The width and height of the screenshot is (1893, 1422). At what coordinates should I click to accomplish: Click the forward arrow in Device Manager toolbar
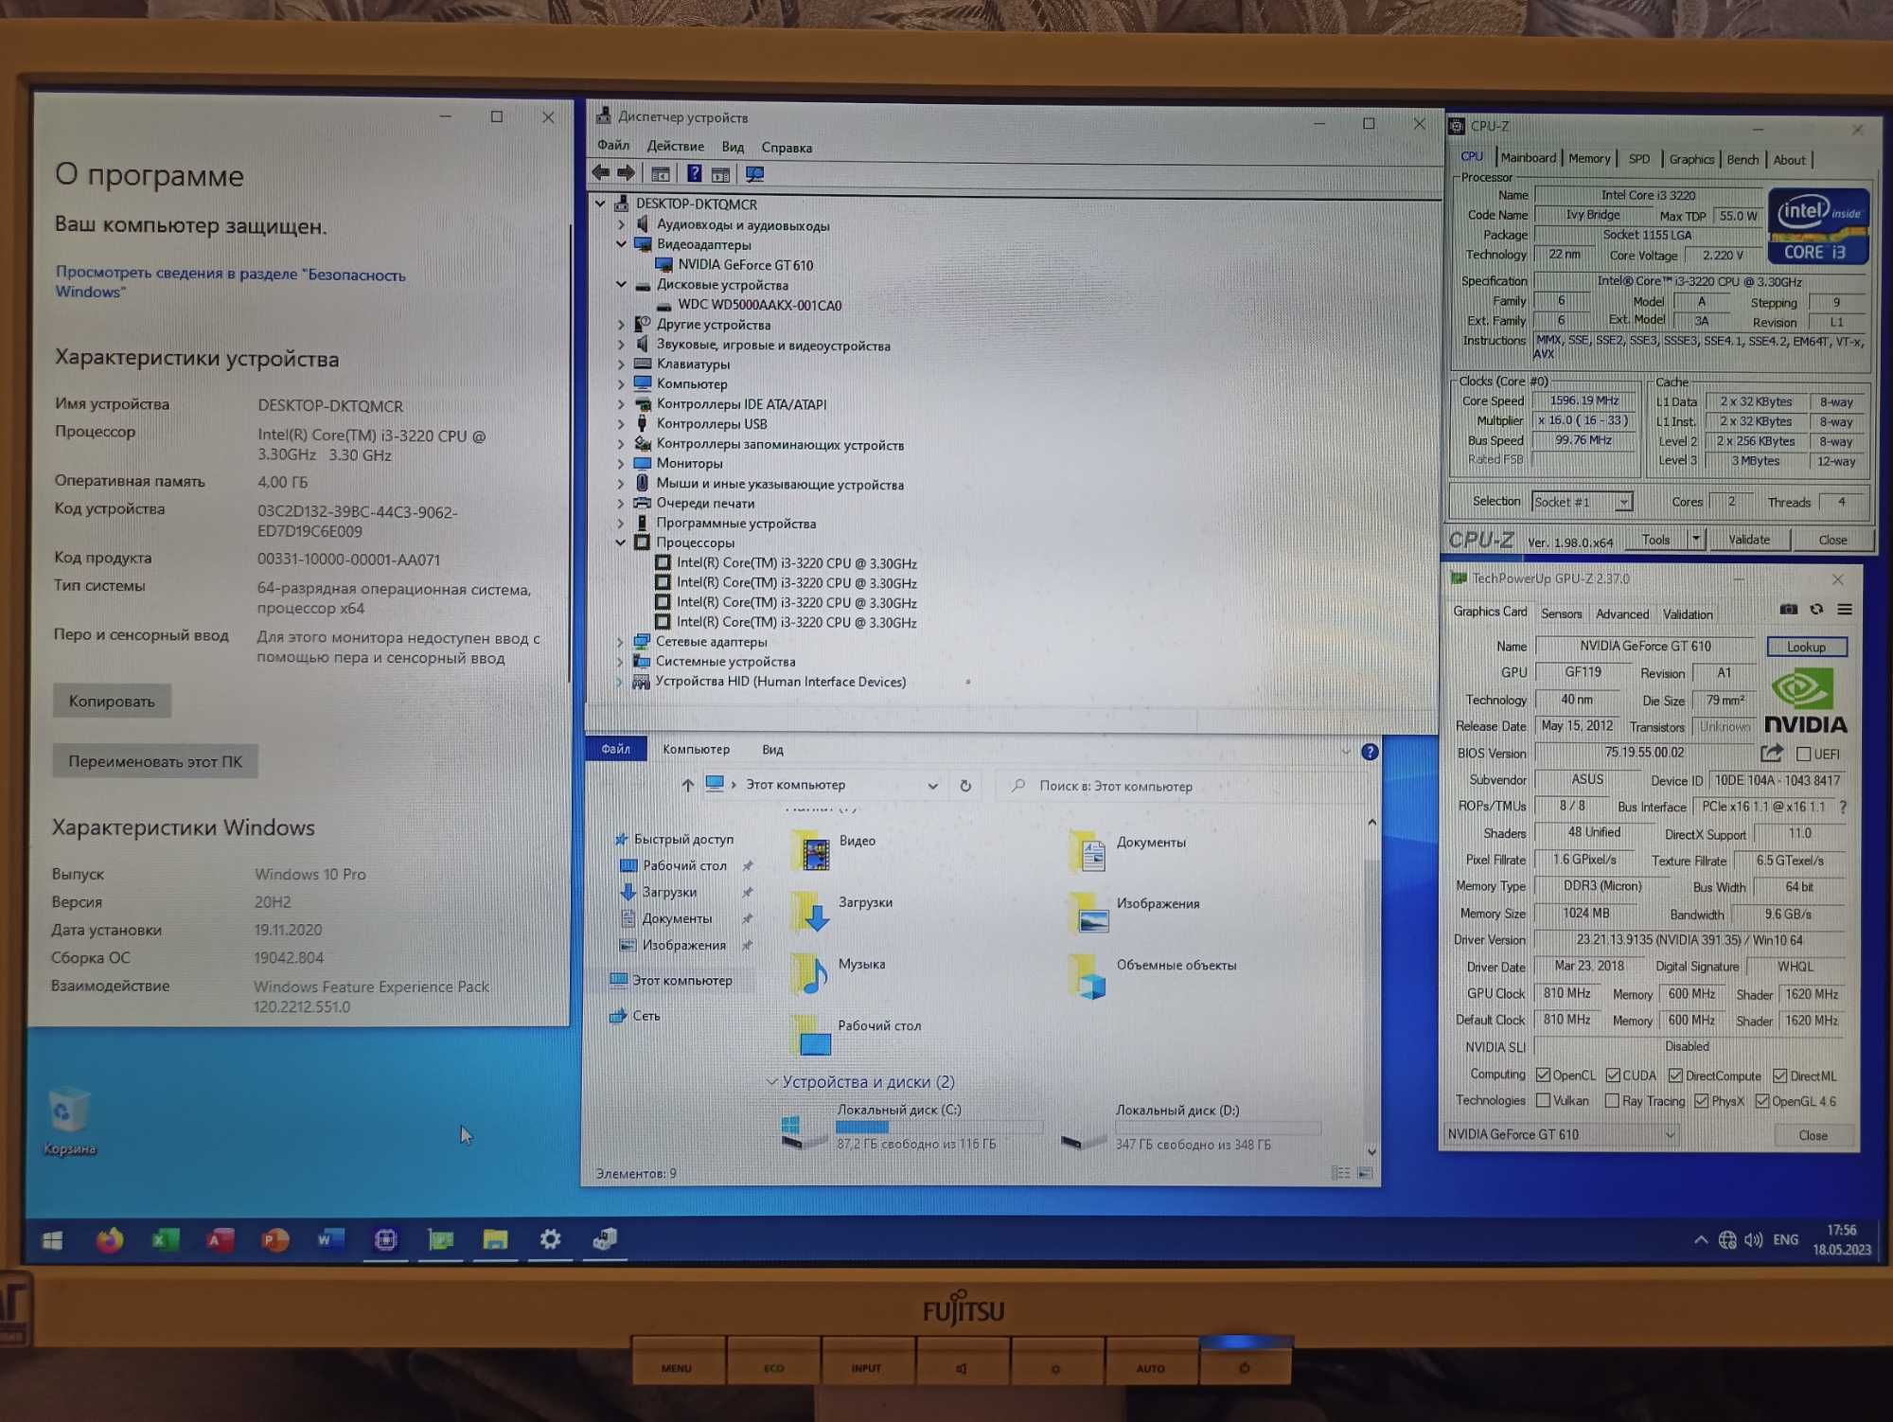coord(626,172)
